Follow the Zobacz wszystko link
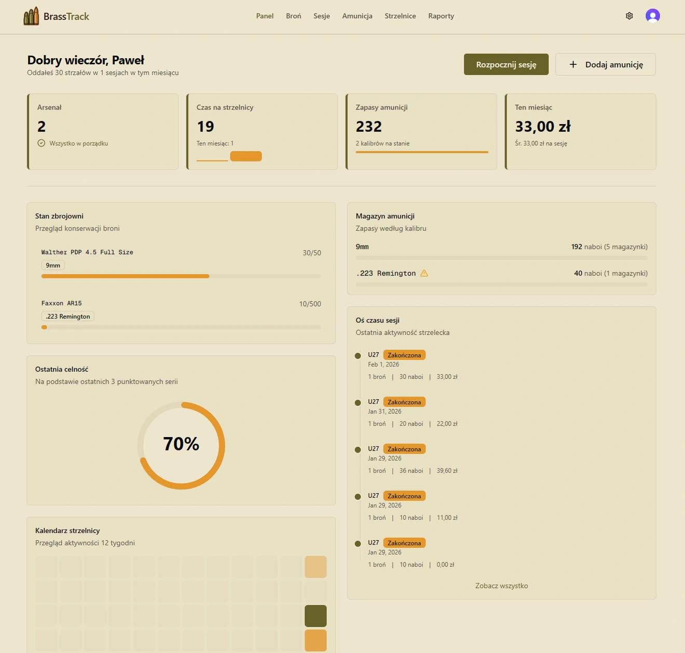This screenshot has width=685, height=653. pos(501,586)
